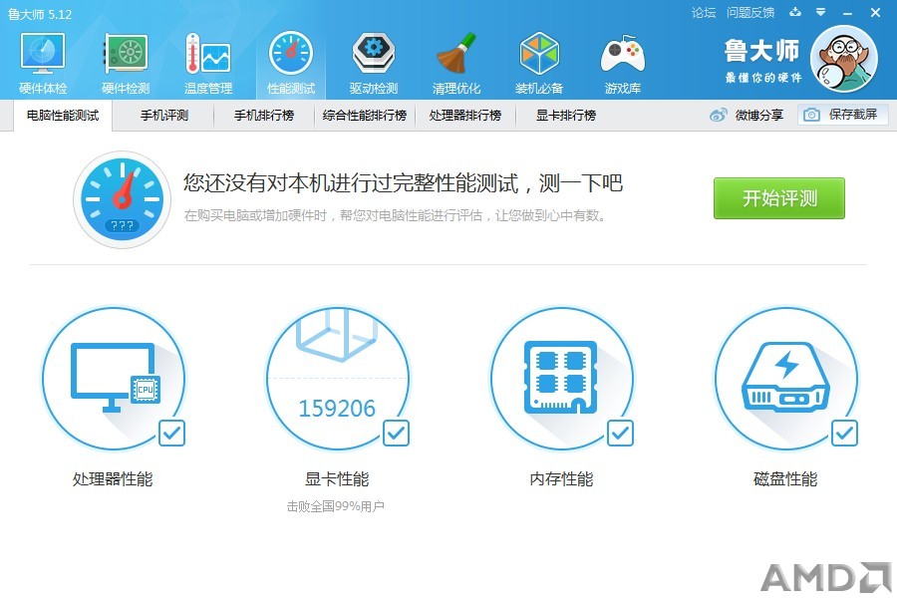Open 硬件体检 hardware checkup
This screenshot has width=897, height=598.
pos(43,64)
